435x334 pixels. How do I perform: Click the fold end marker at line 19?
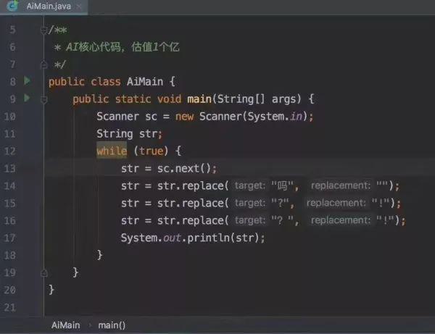[x=44, y=272]
